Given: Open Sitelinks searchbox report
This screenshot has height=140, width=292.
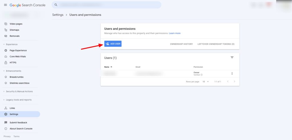Looking at the screenshot, I should (x=20, y=83).
